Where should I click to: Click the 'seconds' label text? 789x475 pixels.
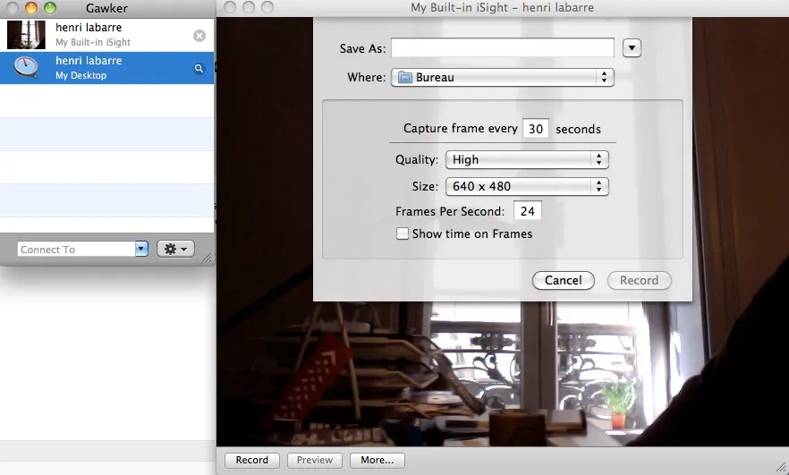[578, 130]
